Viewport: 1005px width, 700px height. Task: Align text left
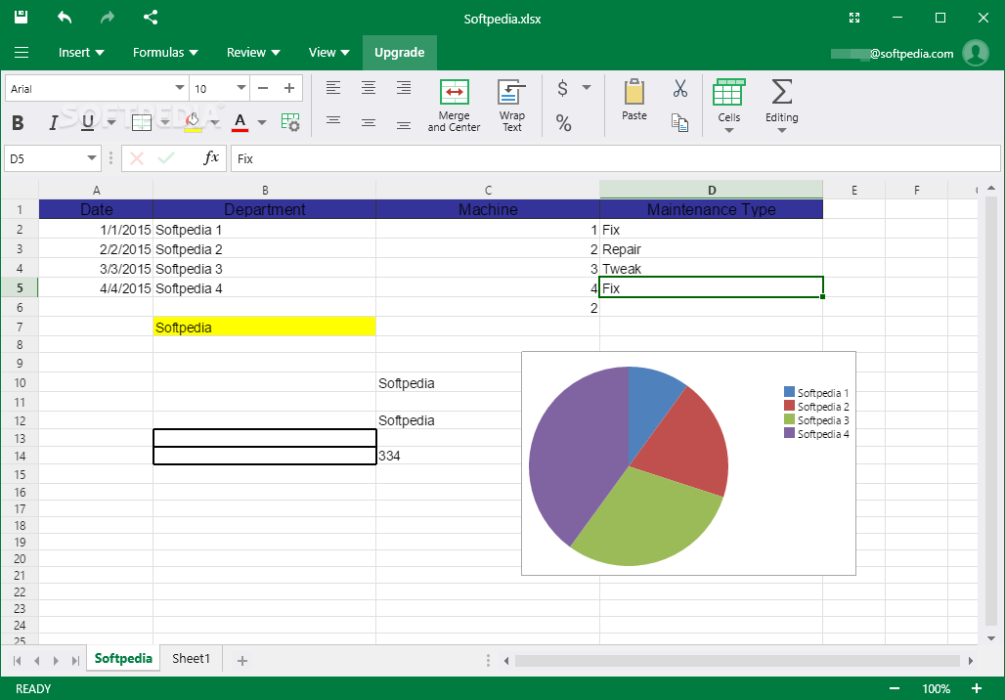tap(333, 88)
